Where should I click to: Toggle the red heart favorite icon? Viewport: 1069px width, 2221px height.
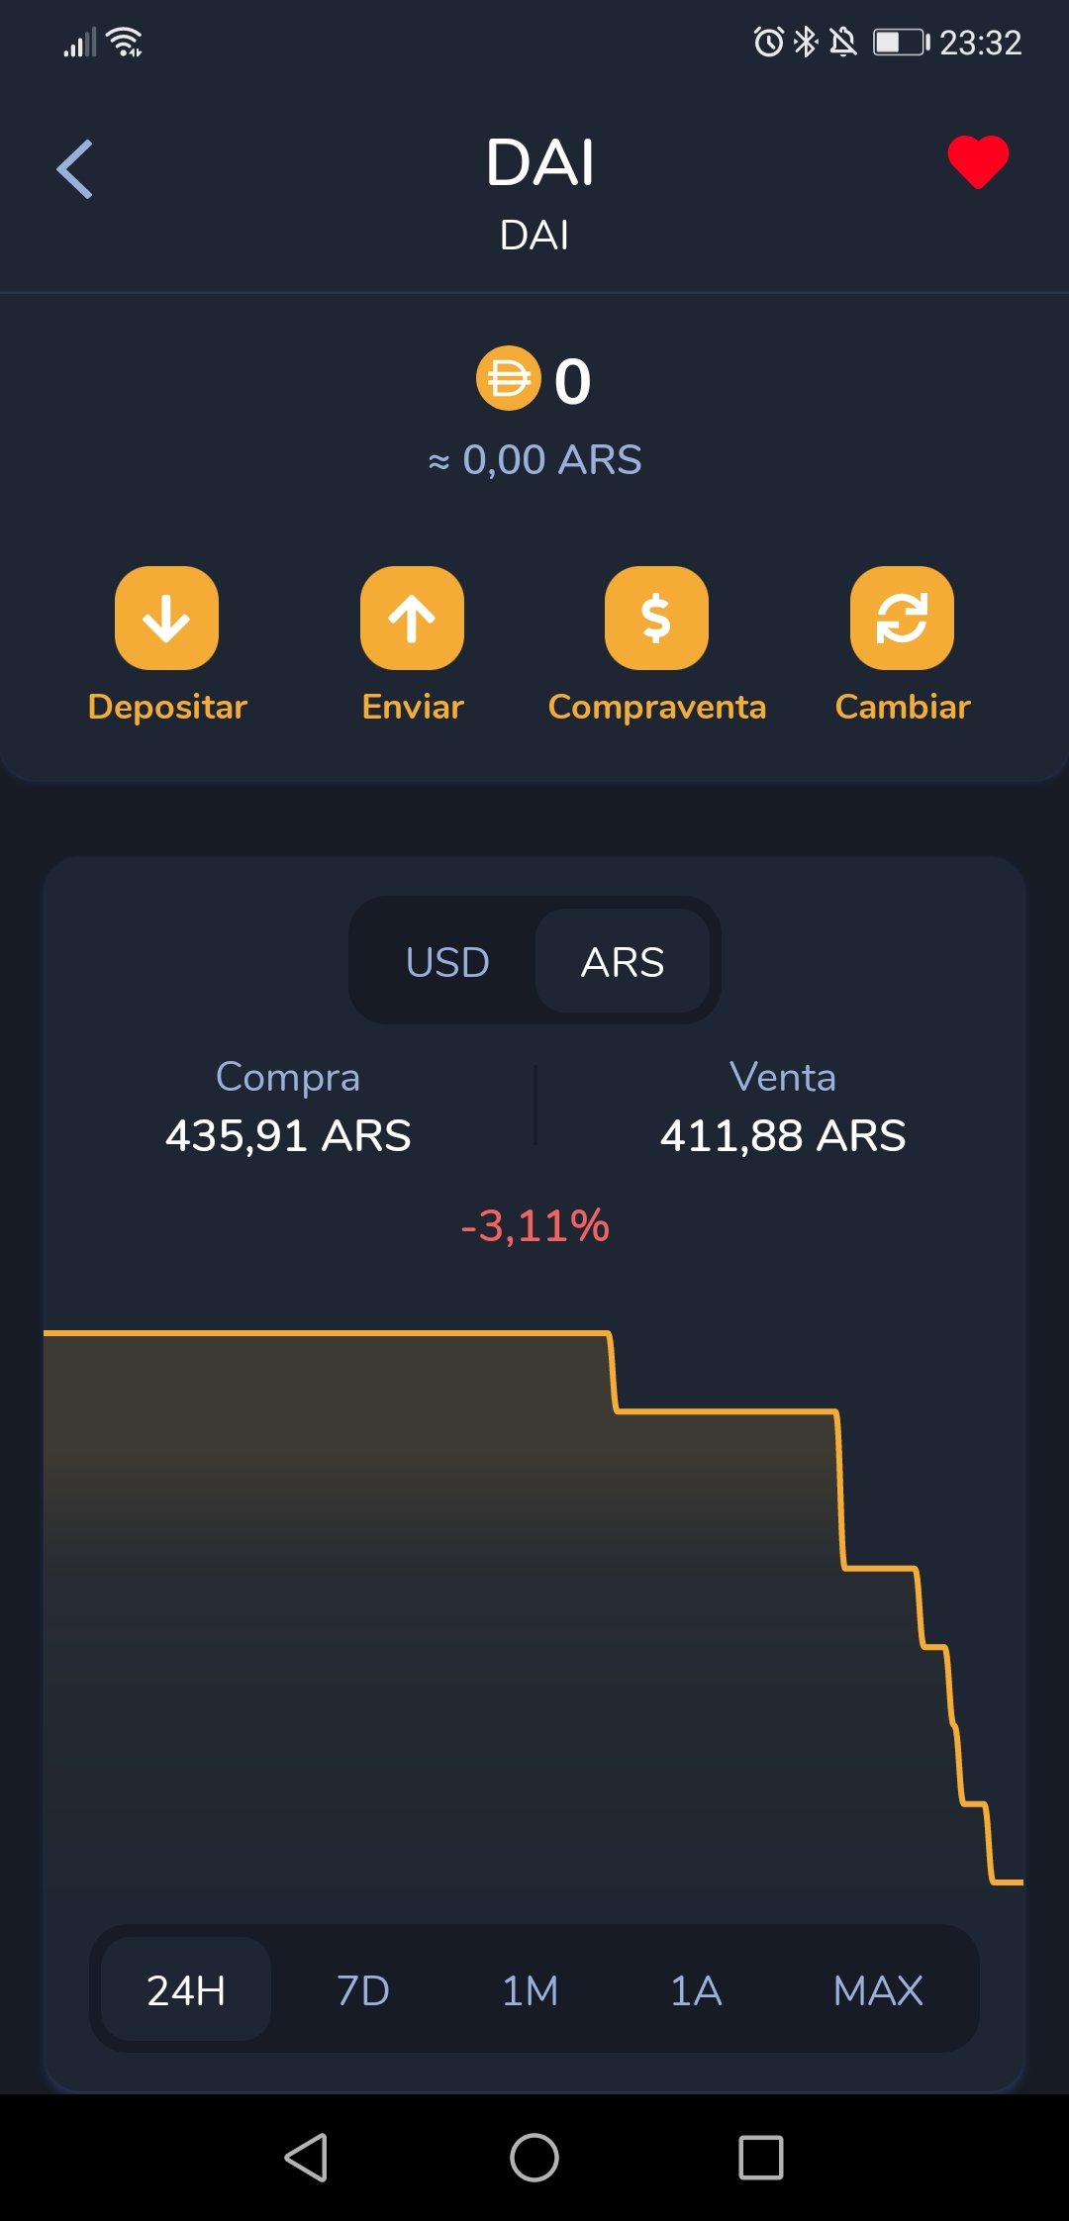pos(977,161)
